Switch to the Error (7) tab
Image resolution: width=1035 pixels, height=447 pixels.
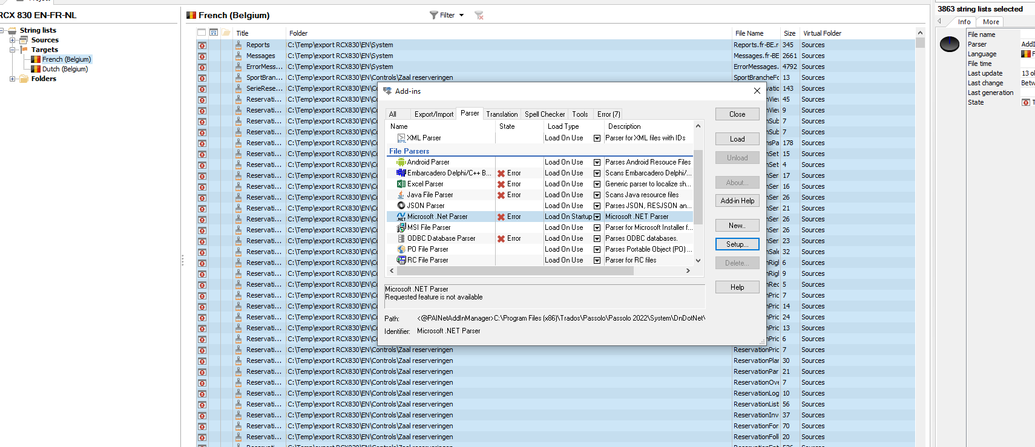click(x=608, y=114)
